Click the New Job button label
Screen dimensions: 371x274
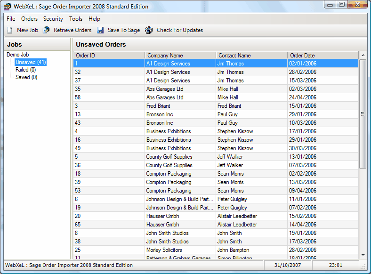click(27, 30)
